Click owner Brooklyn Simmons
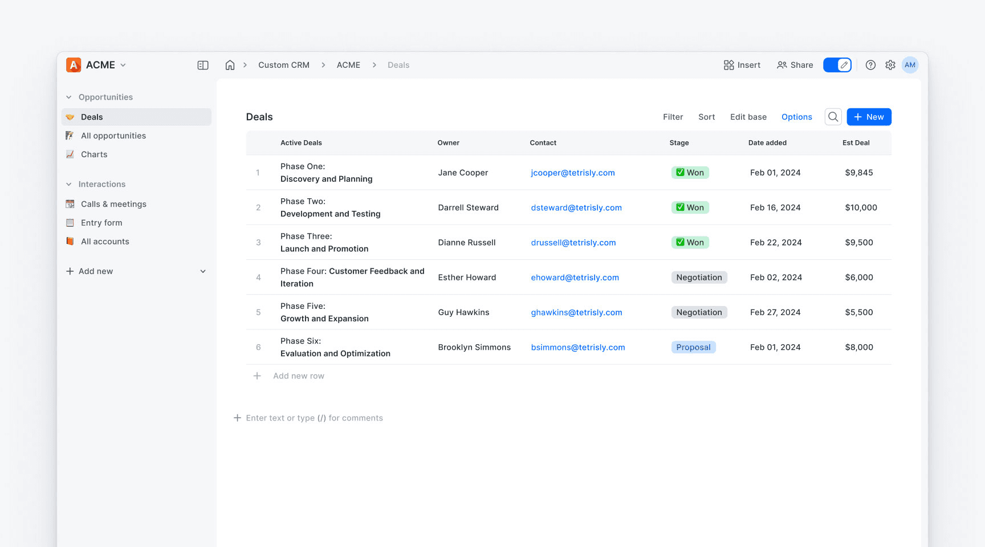985x547 pixels. (474, 347)
